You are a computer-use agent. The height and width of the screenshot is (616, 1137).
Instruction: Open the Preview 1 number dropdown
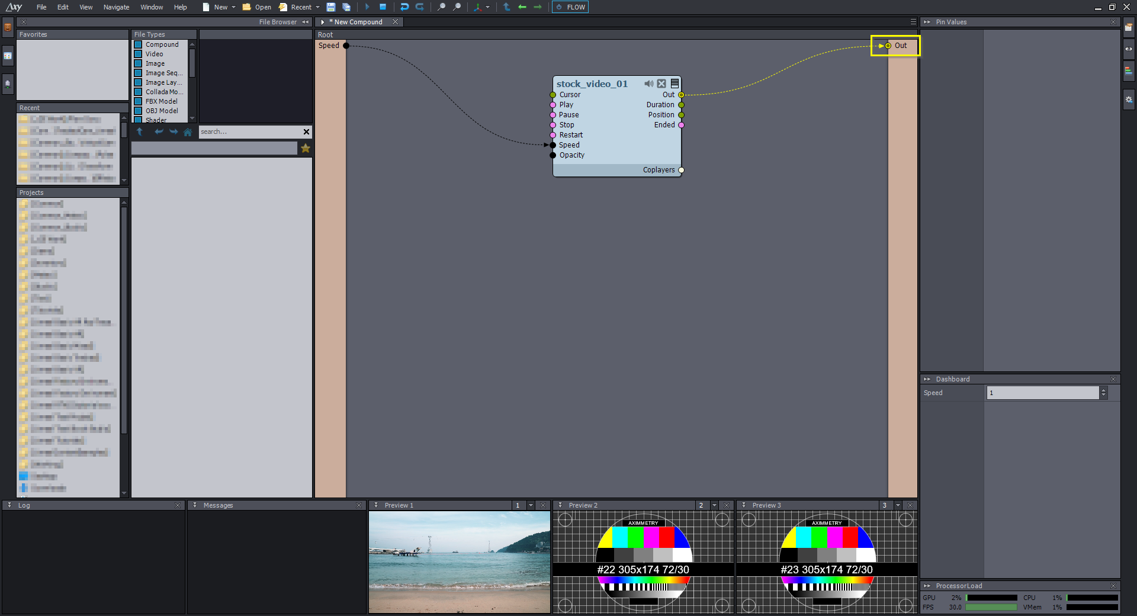[x=531, y=505]
